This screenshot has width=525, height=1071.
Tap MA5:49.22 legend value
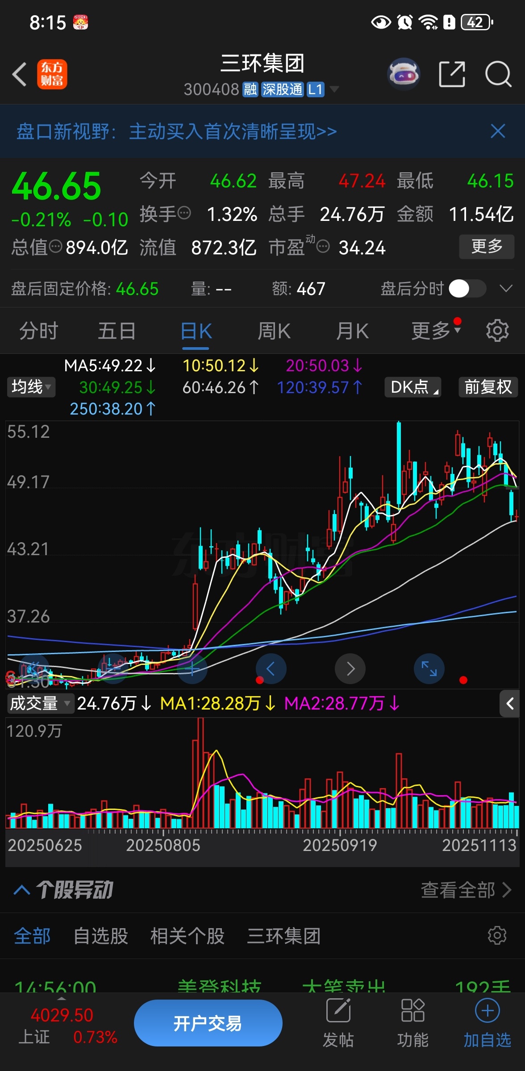click(x=110, y=366)
